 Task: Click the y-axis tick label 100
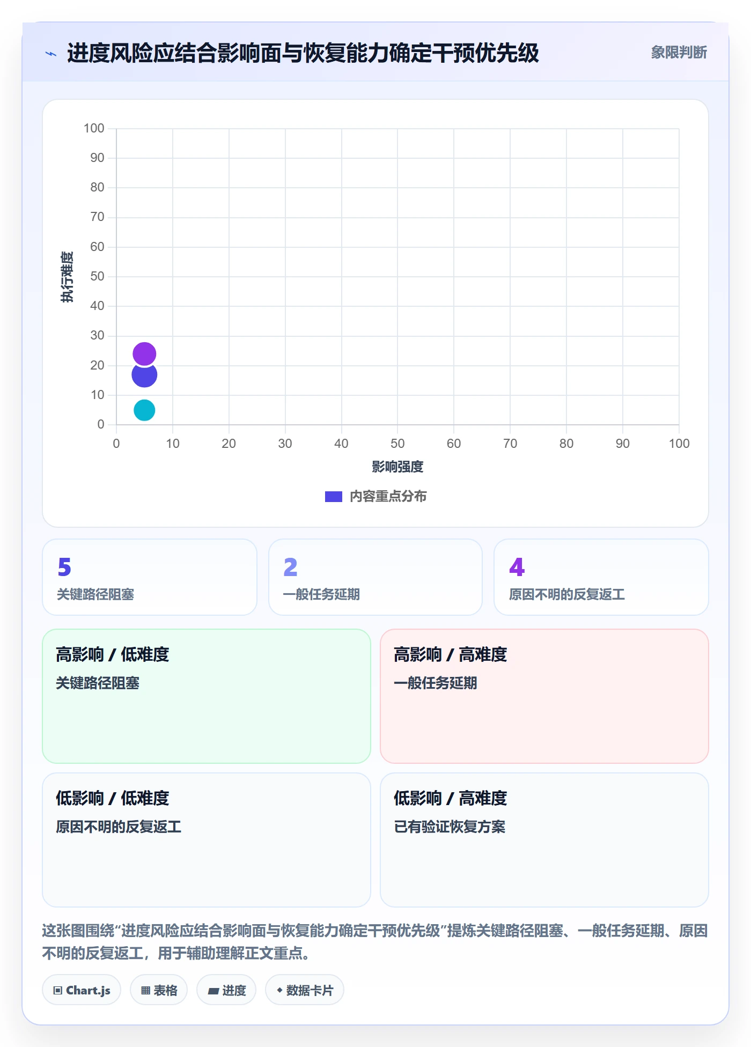pos(94,128)
